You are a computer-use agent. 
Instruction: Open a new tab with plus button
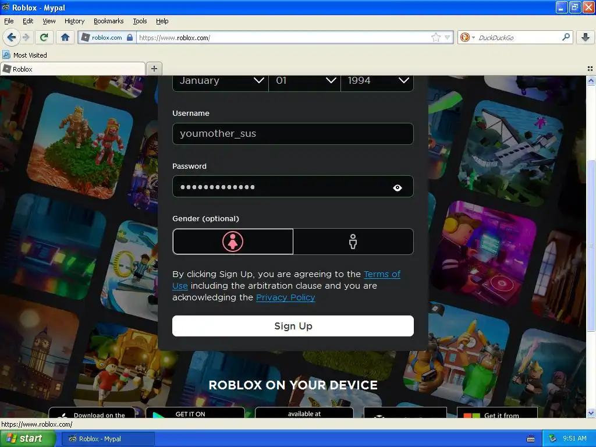click(x=154, y=69)
